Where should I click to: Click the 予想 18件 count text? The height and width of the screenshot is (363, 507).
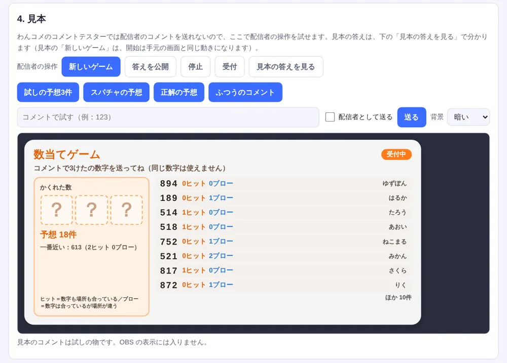tap(58, 234)
